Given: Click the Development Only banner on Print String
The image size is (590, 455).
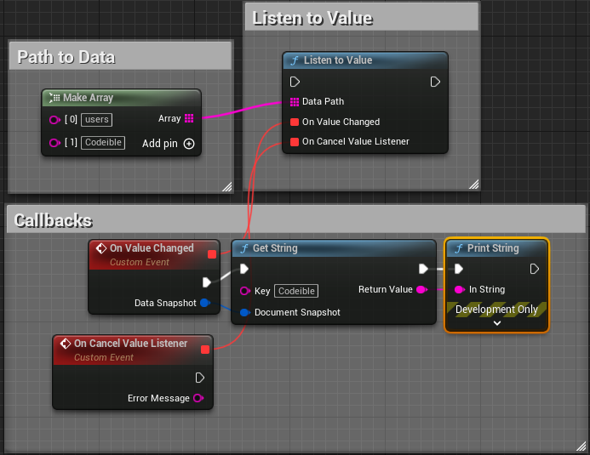Looking at the screenshot, I should point(496,310).
